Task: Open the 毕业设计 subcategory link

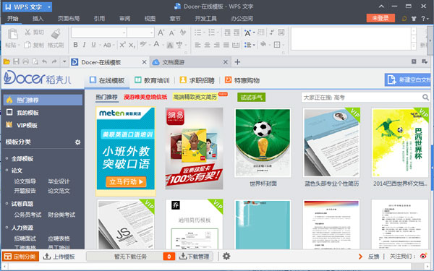Action: pos(59,181)
